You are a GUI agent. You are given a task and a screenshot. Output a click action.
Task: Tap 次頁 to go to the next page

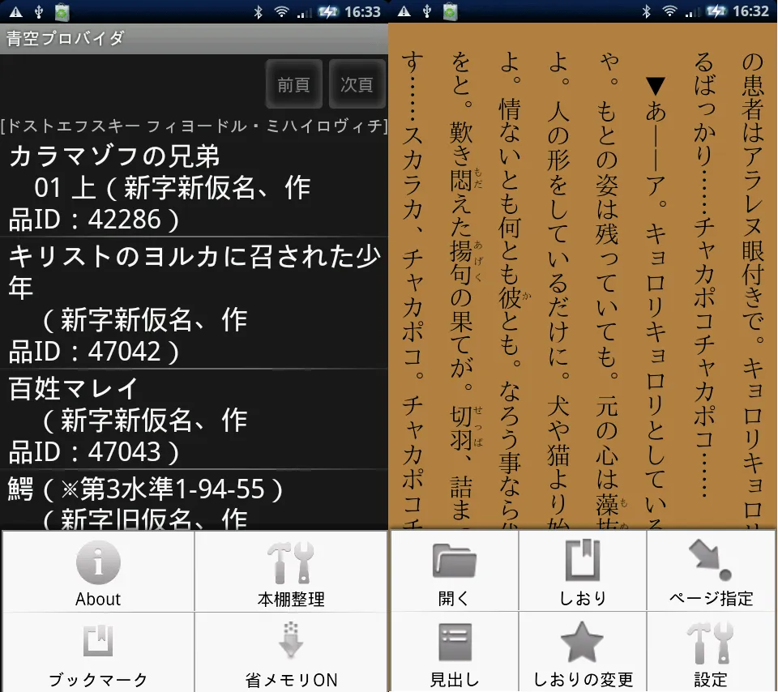coord(357,83)
